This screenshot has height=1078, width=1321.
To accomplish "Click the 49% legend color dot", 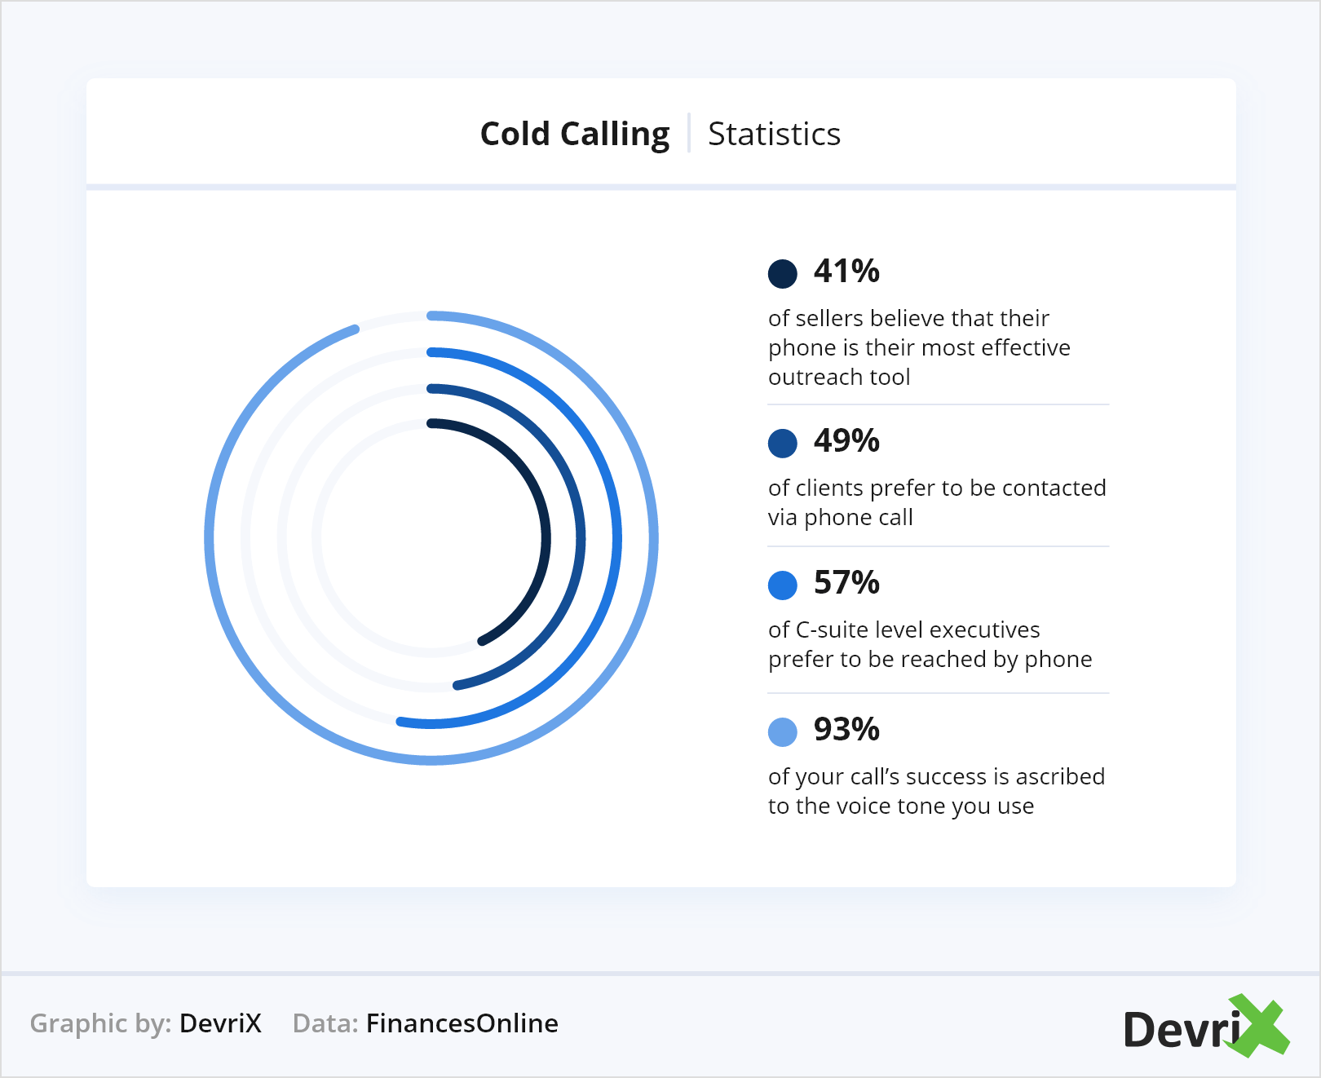I will point(782,444).
